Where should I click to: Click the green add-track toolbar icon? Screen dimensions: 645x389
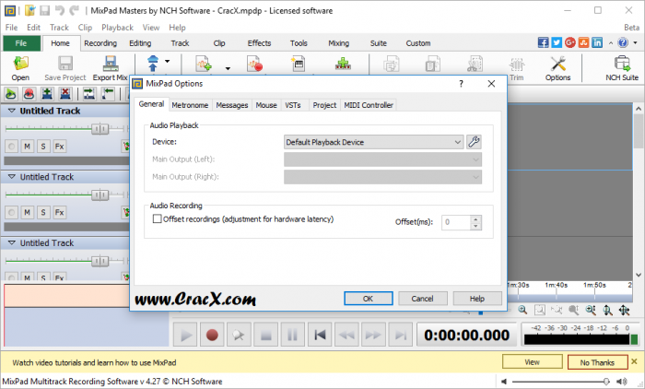pos(343,64)
